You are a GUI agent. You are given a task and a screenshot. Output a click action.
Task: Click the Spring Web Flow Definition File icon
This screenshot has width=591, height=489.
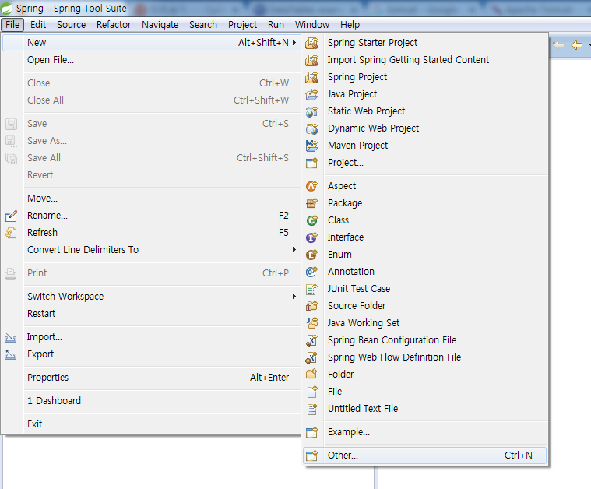point(311,357)
